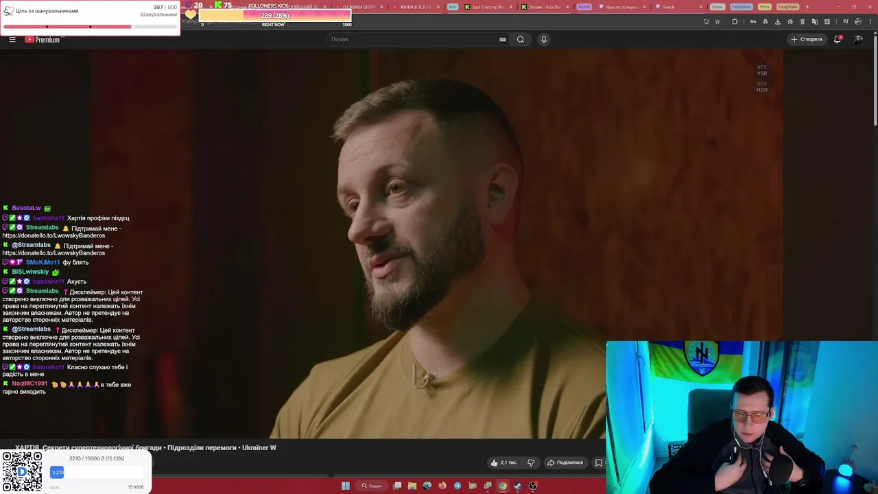Click the donation goal 2270 progress bar
The height and width of the screenshot is (494, 878).
coord(97,472)
